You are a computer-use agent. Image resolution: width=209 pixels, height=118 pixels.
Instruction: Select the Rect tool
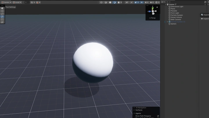click(2, 20)
